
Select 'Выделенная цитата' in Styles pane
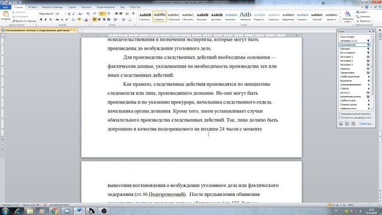[x=355, y=97]
